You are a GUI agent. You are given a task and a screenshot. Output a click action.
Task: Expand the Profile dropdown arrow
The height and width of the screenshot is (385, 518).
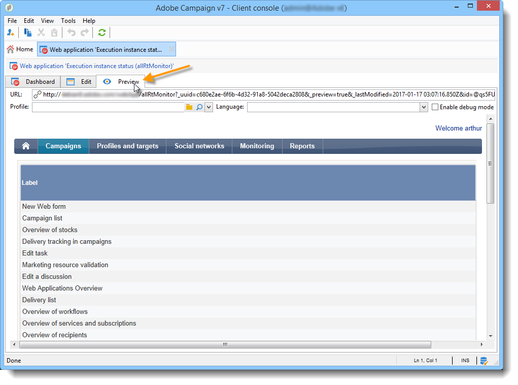(209, 107)
